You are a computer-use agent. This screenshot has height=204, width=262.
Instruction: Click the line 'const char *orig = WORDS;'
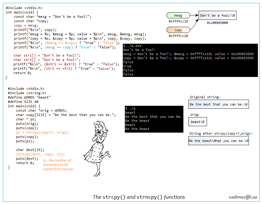click(x=41, y=110)
